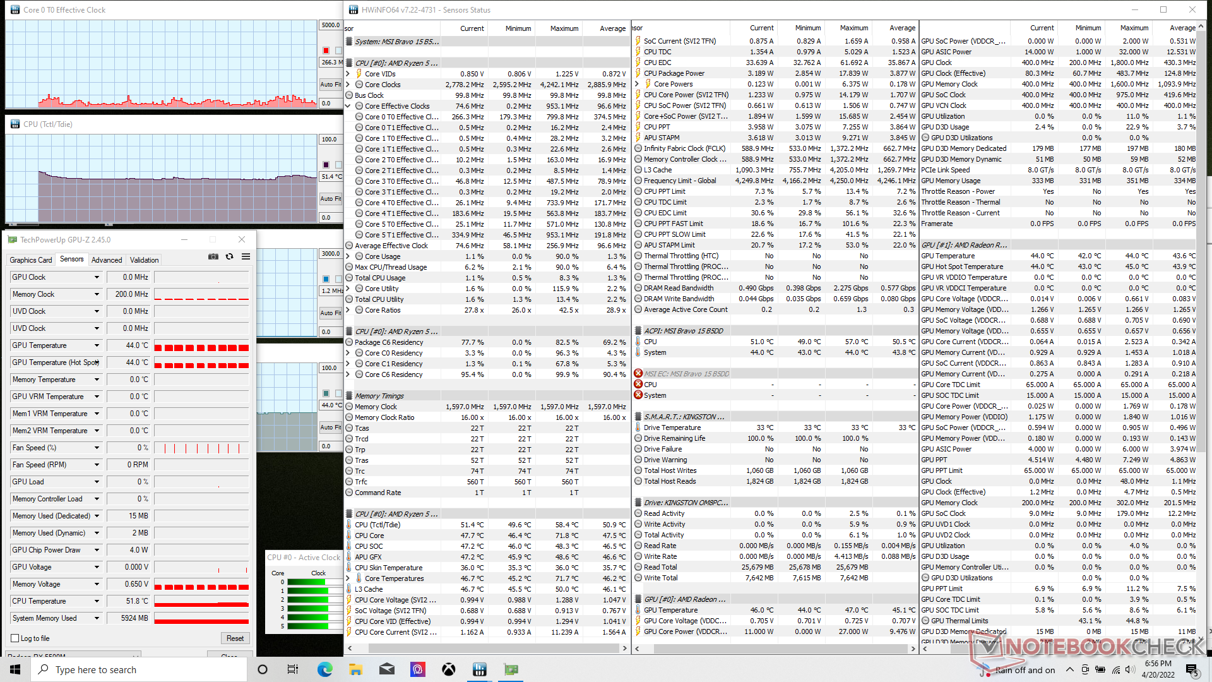
Task: Open Task View on the taskbar
Action: click(293, 669)
